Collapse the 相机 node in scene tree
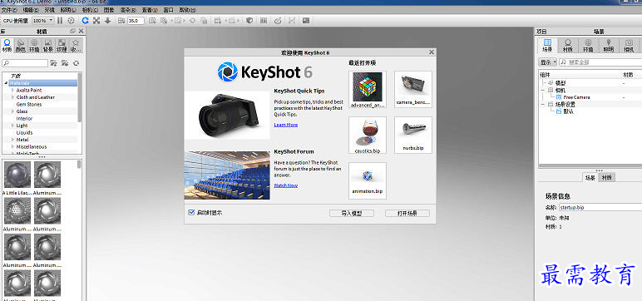 (x=543, y=90)
